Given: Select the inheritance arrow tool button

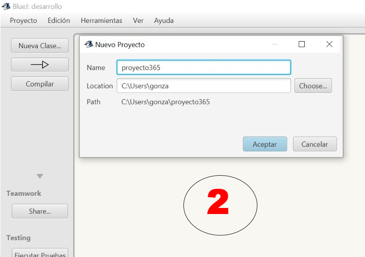Looking at the screenshot, I should (x=40, y=64).
